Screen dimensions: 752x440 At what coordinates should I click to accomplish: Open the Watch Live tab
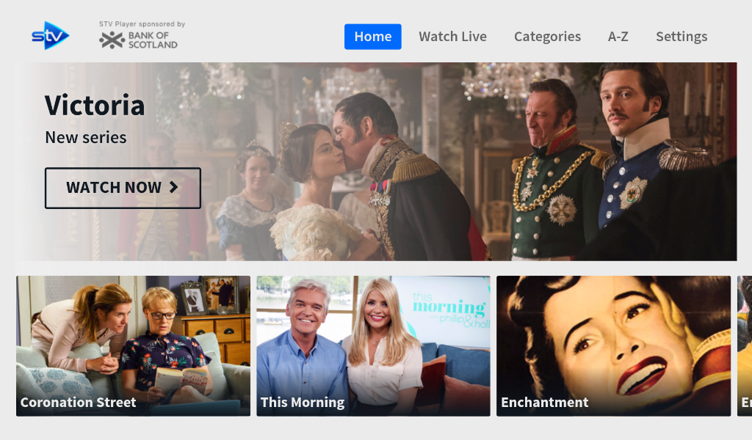tap(452, 37)
